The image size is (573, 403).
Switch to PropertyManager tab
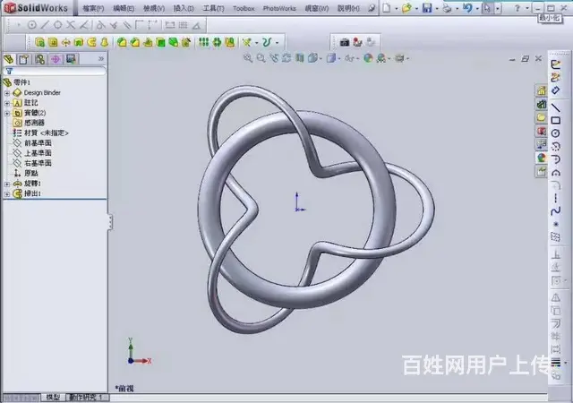(x=24, y=59)
